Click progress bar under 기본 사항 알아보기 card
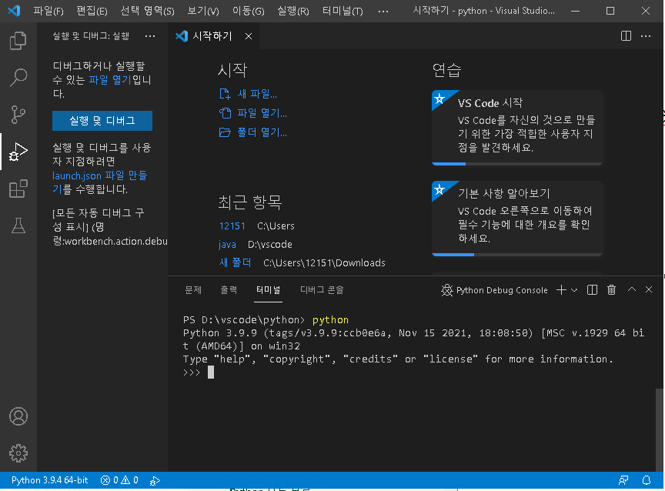 click(x=517, y=255)
